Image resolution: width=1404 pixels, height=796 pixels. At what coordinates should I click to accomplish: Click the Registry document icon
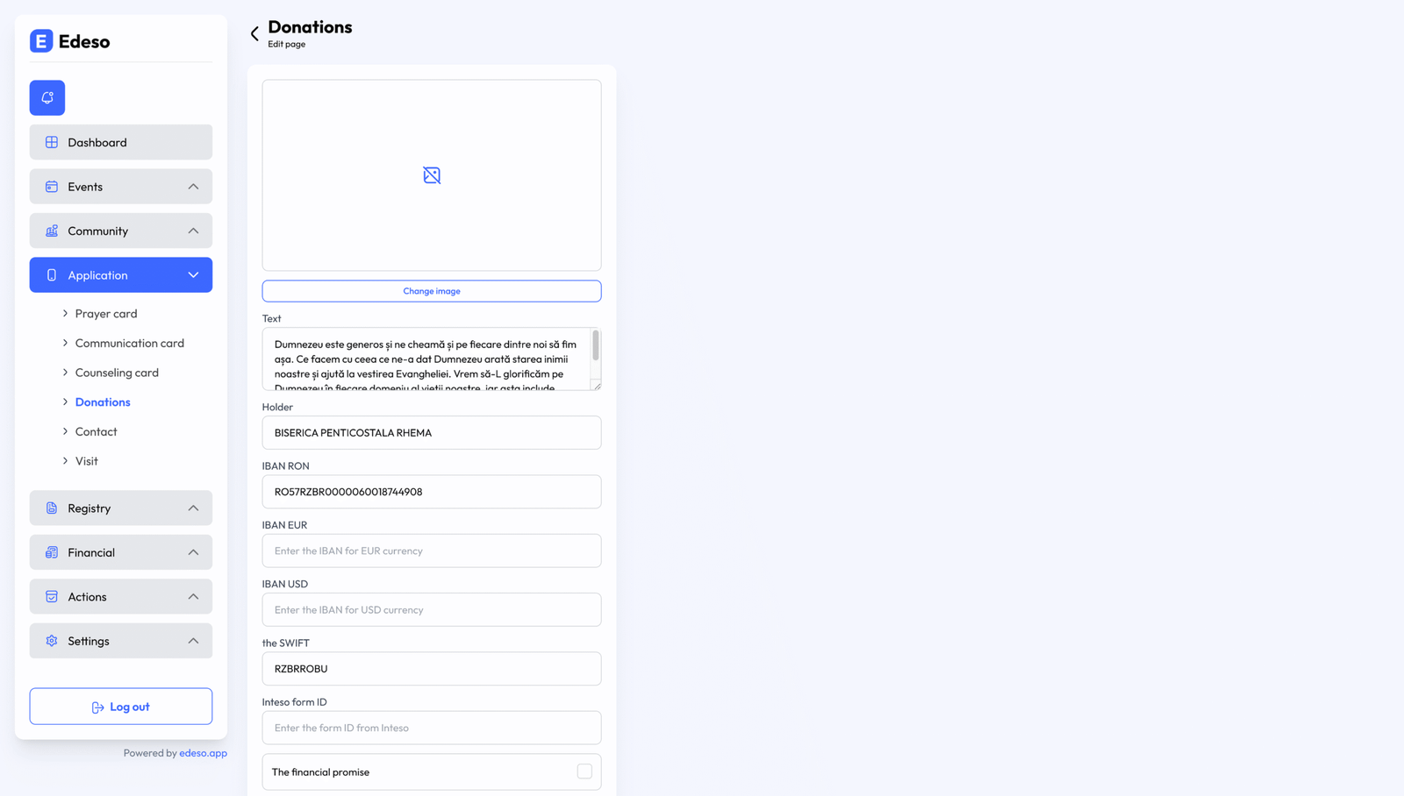52,508
